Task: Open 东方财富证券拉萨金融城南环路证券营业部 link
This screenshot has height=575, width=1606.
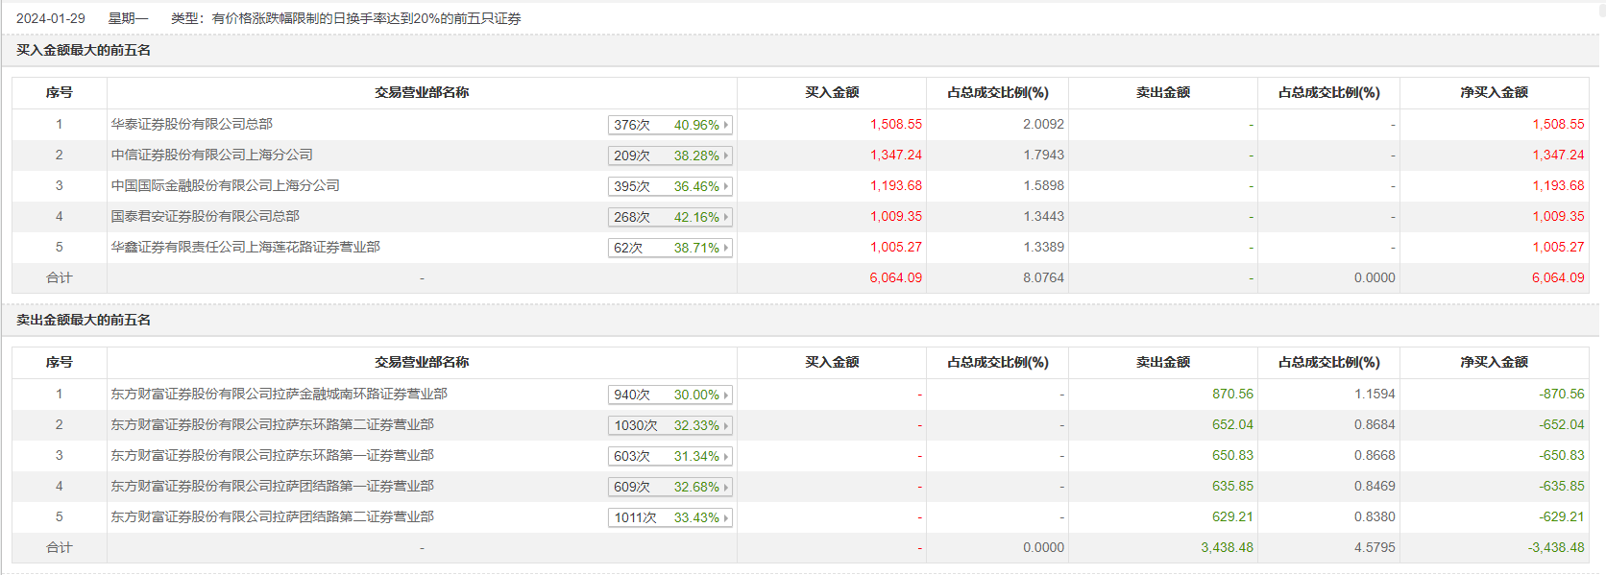Action: (x=279, y=394)
